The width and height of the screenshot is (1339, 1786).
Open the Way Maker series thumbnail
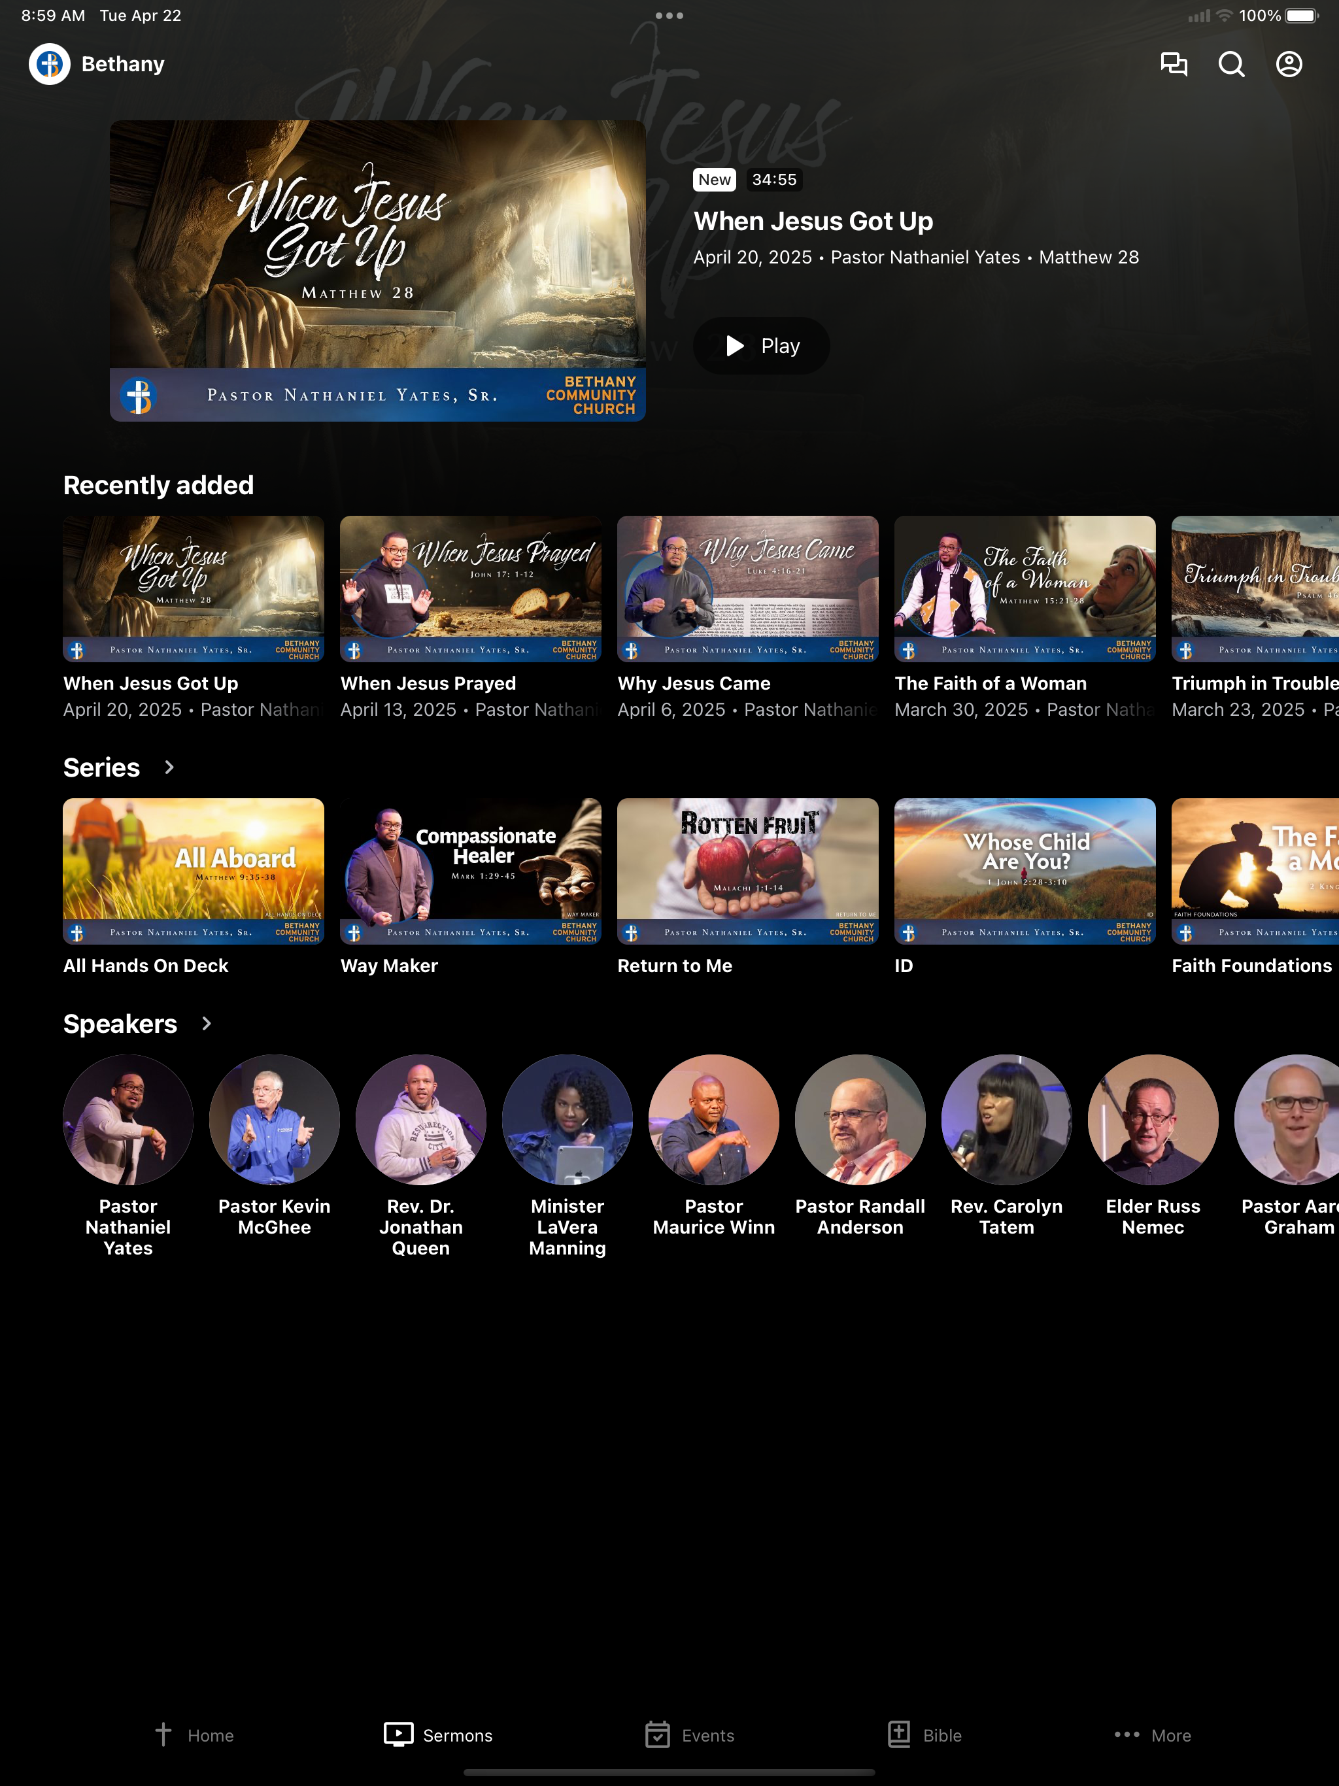(471, 871)
